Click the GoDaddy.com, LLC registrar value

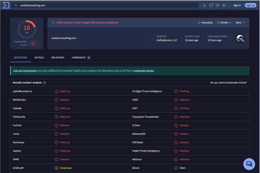click(167, 40)
